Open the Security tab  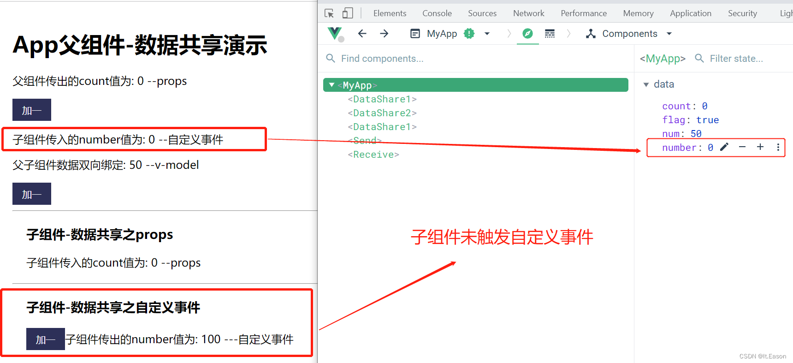[x=742, y=13]
